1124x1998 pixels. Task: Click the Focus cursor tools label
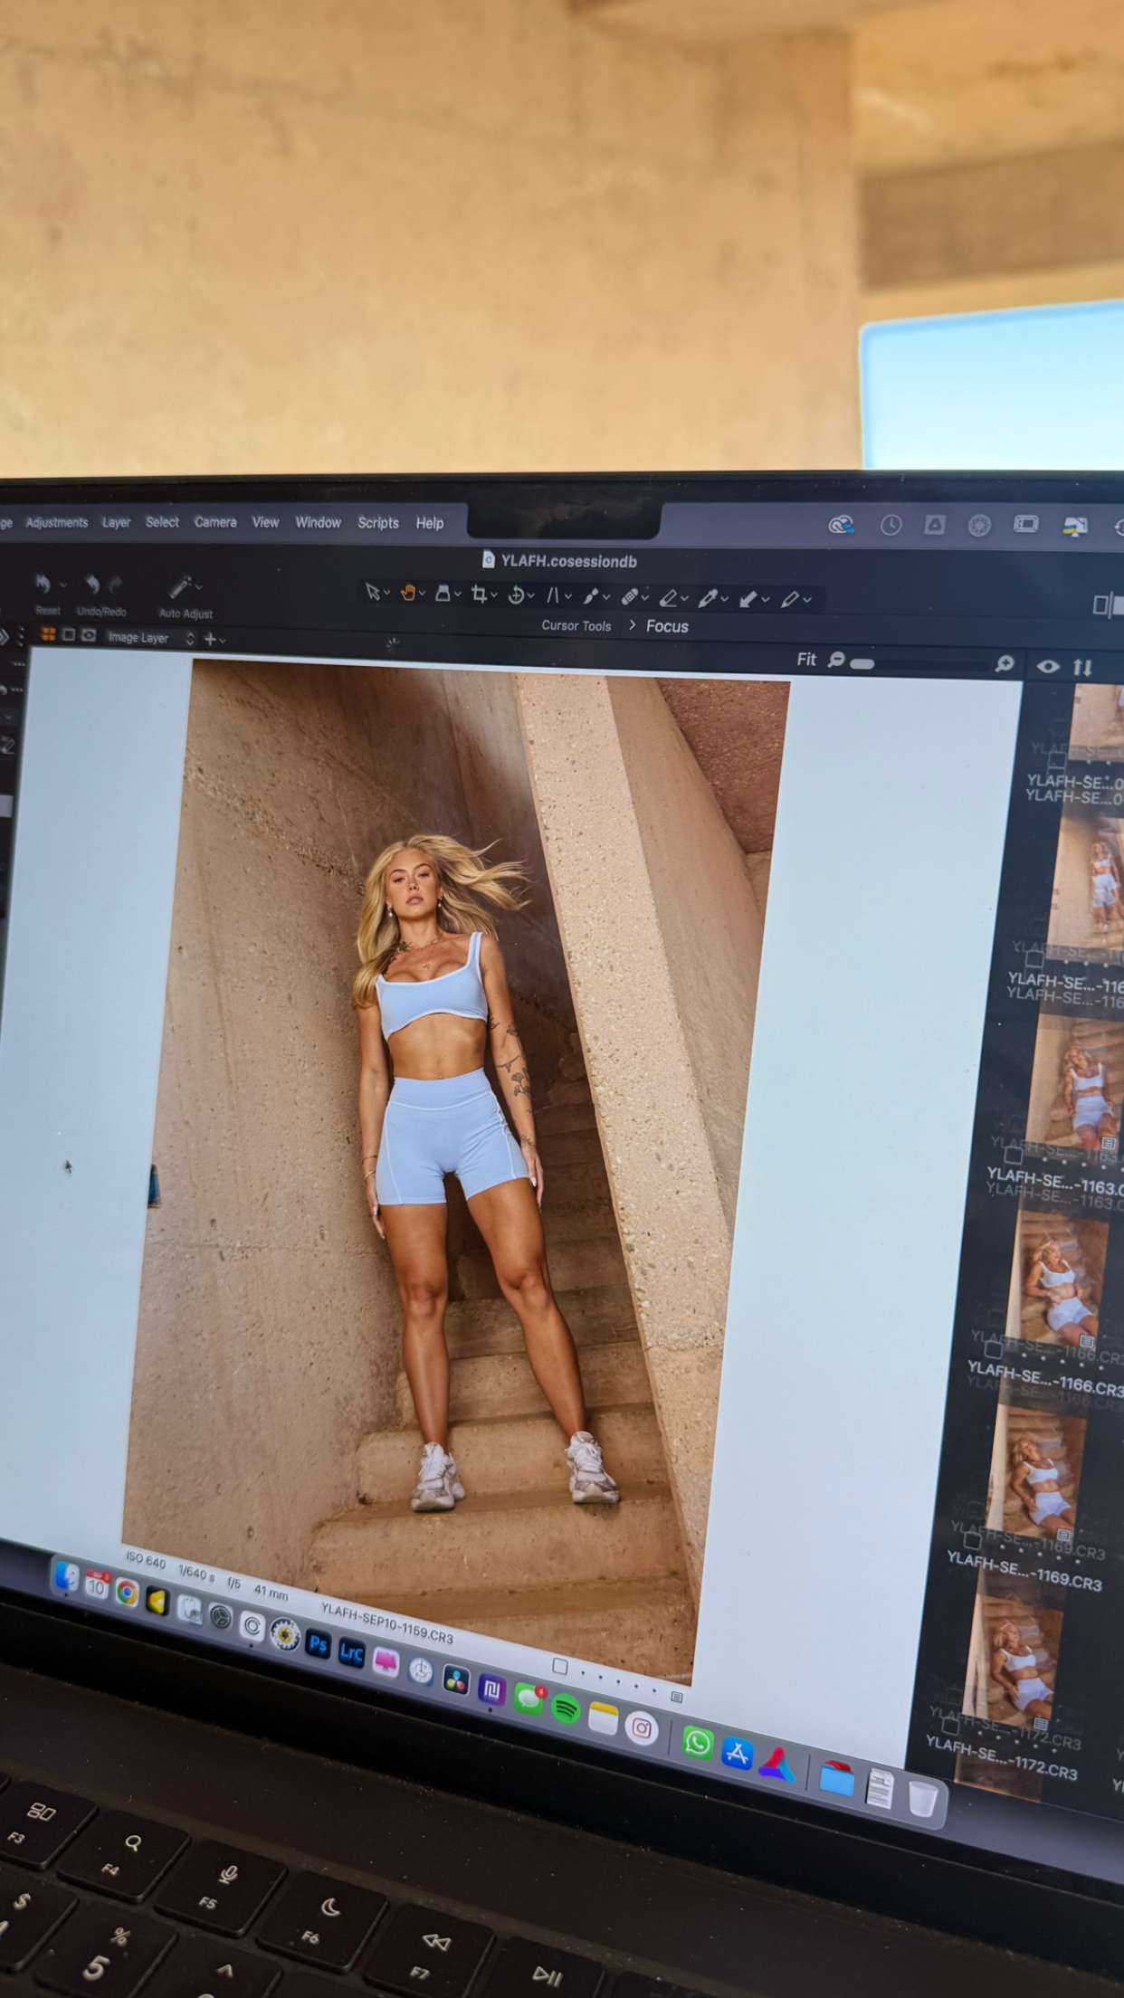tap(667, 626)
